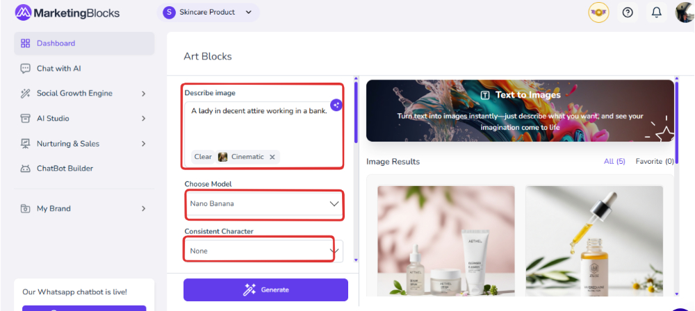
Task: Click the Generate button
Action: point(265,289)
